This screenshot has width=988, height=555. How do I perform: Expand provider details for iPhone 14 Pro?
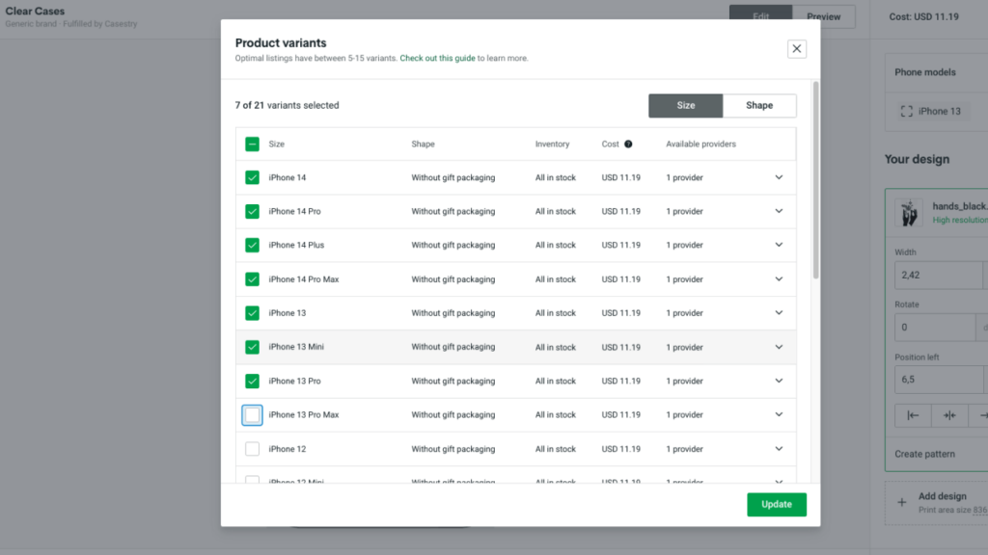[x=779, y=211]
